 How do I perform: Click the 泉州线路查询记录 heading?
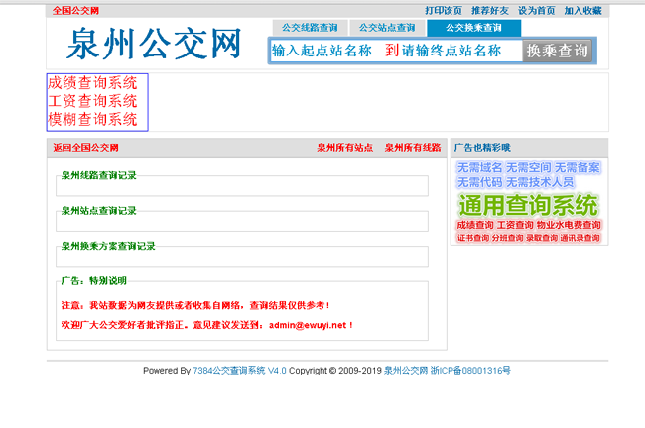pyautogui.click(x=98, y=175)
